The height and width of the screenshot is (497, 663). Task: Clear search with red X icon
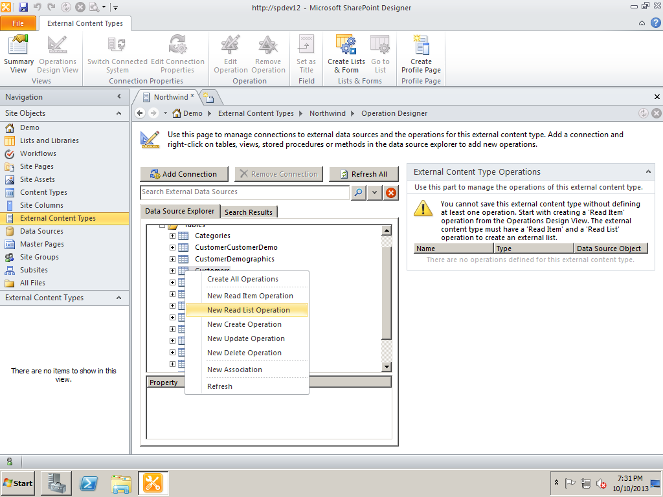click(391, 193)
